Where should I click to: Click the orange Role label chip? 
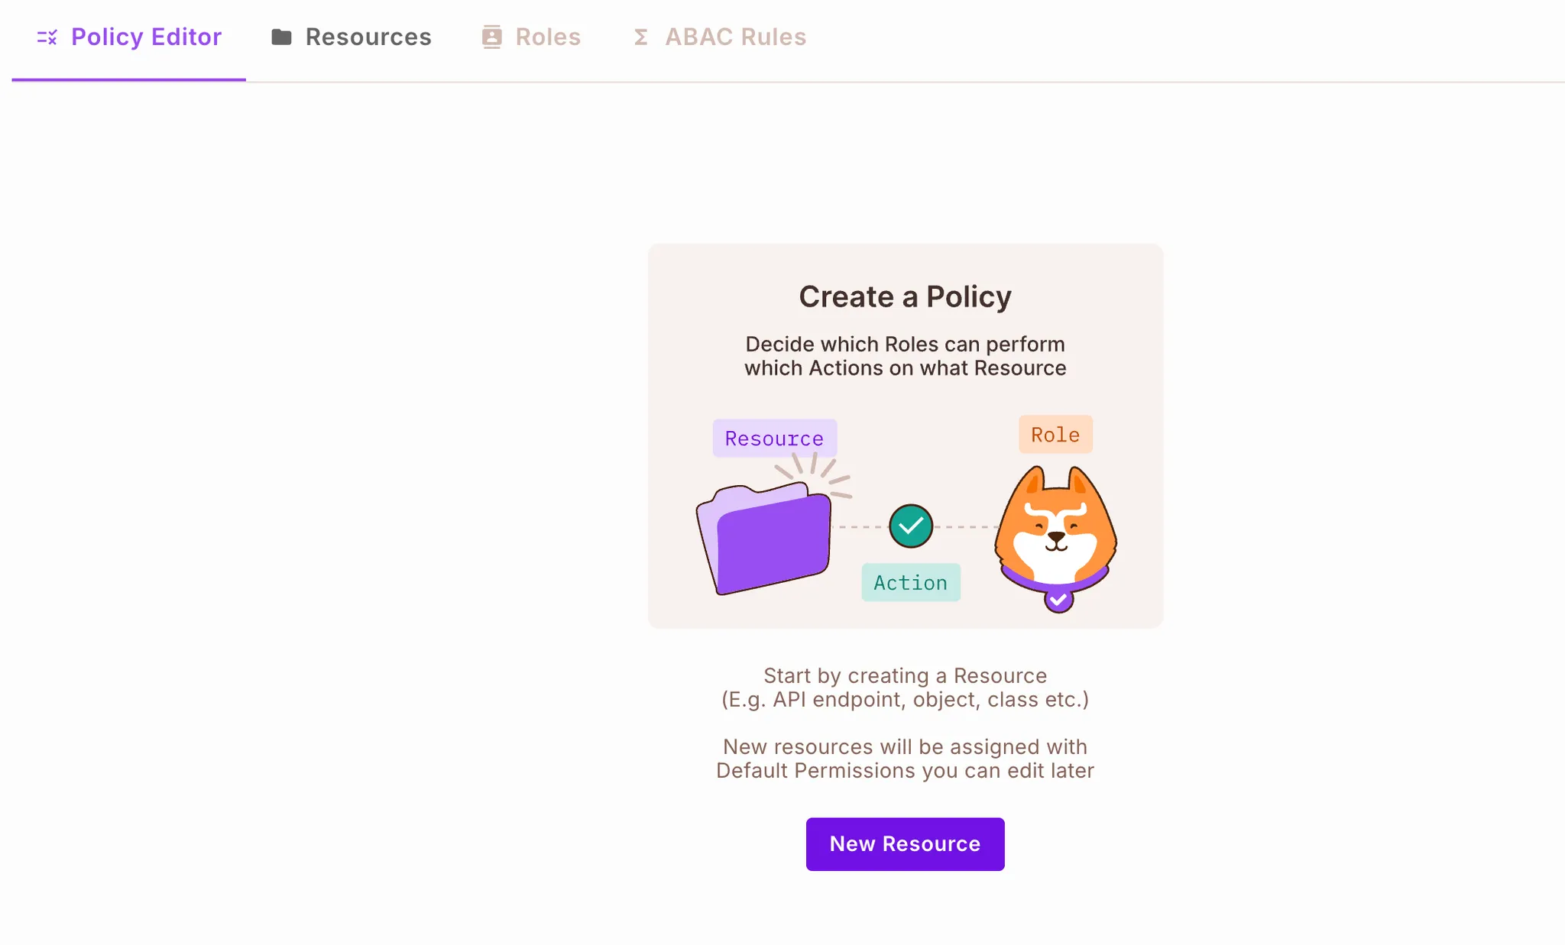[x=1055, y=435]
